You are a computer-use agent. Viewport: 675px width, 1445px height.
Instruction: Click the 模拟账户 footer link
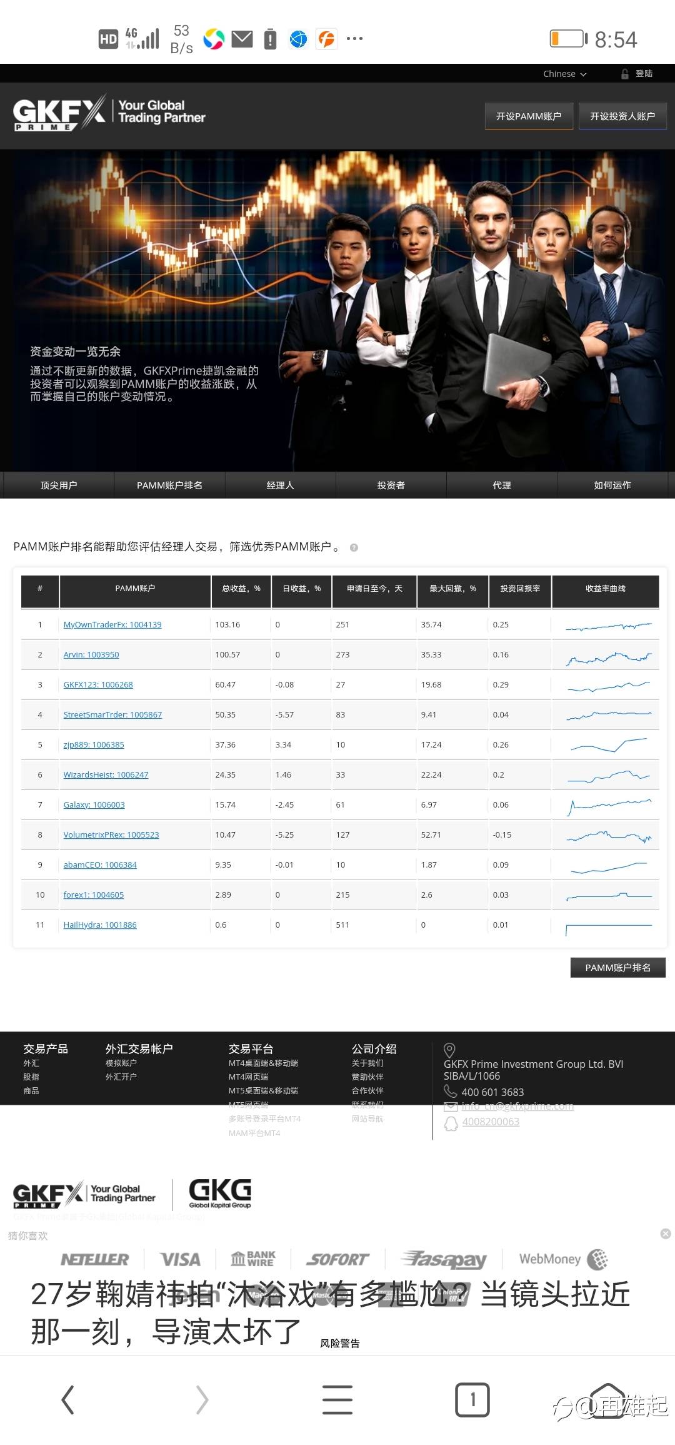tap(121, 1063)
